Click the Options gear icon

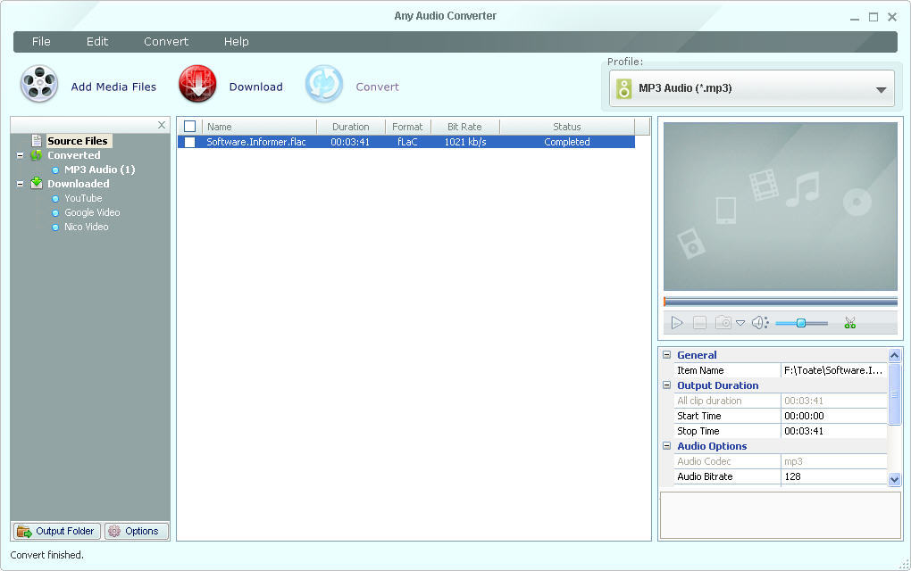pyautogui.click(x=114, y=531)
